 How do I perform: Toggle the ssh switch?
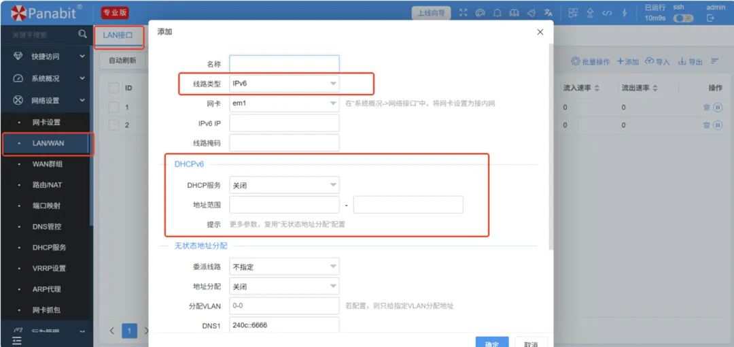682,18
